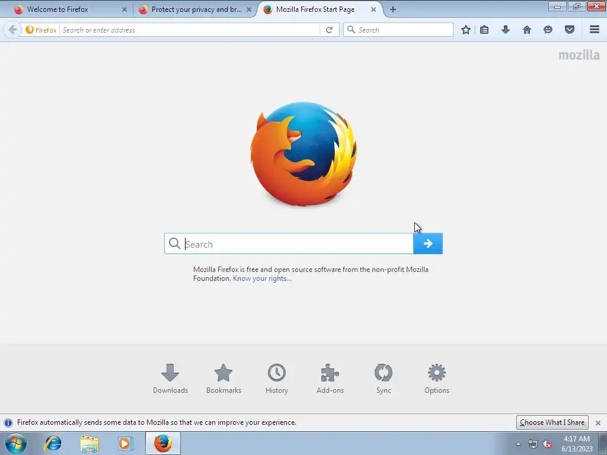The image size is (607, 455).
Task: Show bookmarks list icon in toolbar
Action: 484,30
